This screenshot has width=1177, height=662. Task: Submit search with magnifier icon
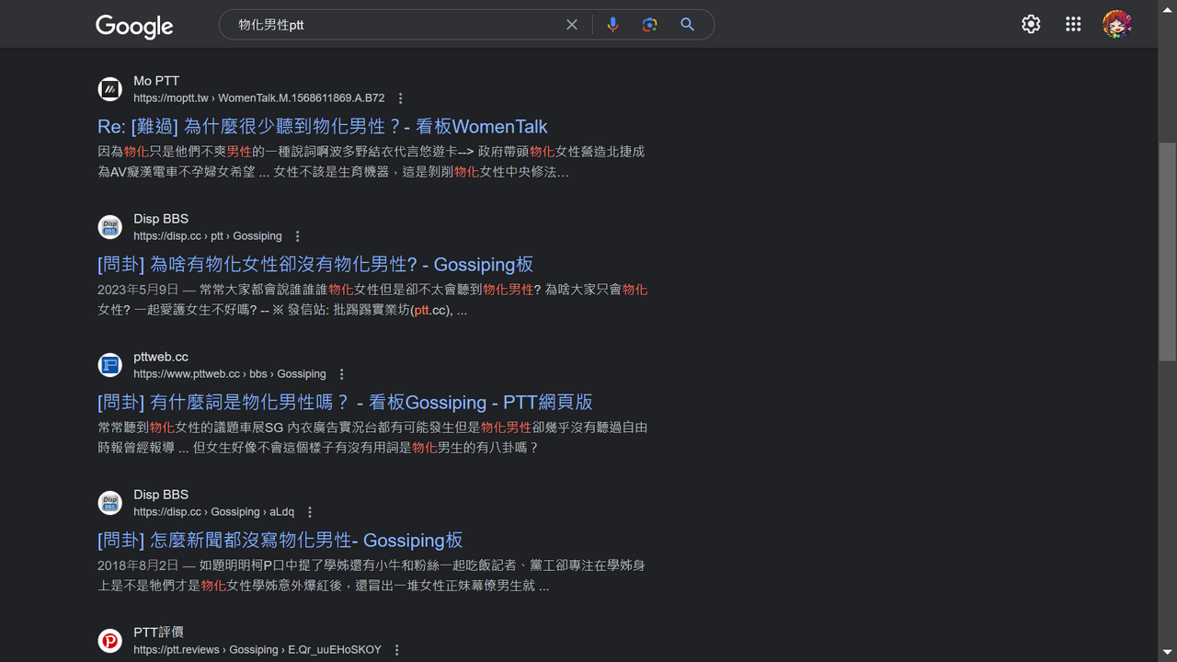(x=687, y=25)
